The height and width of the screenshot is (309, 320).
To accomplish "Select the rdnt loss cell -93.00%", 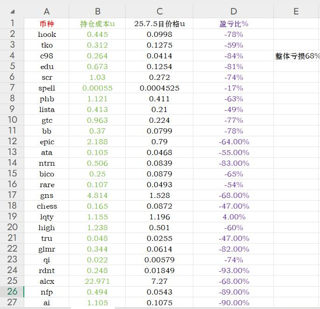I will pos(234,270).
